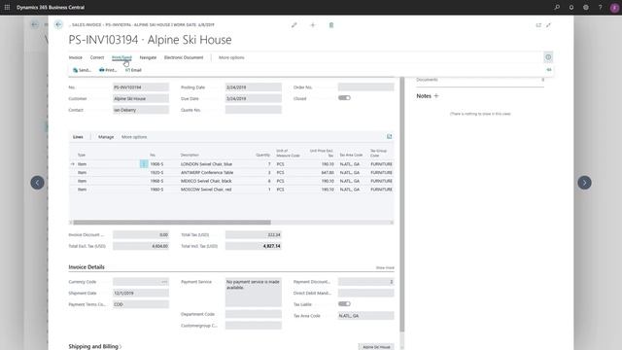Open the Electronic Document menu
622x350 pixels.
click(x=184, y=57)
